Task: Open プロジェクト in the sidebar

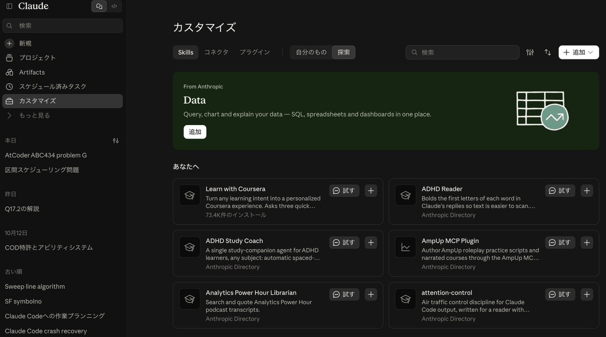Action: pos(63,58)
